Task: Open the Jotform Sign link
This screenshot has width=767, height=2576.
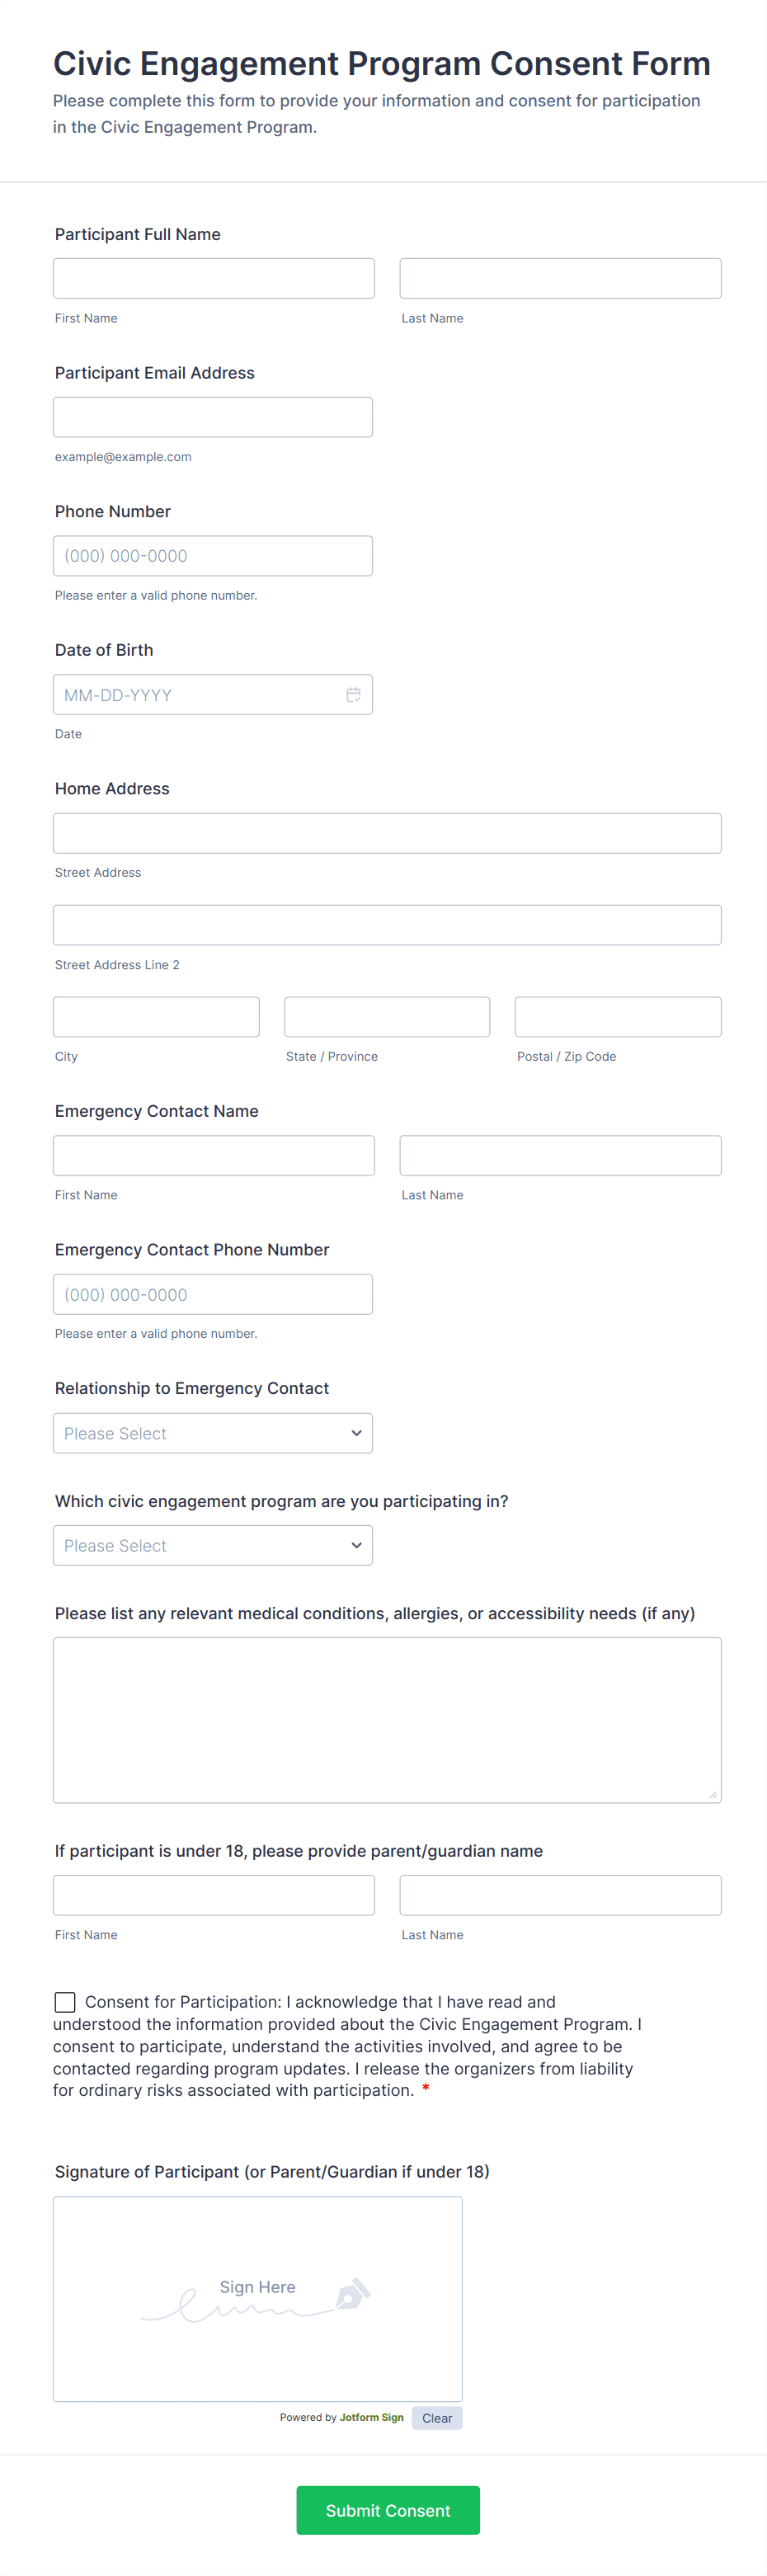Action: click(371, 2417)
